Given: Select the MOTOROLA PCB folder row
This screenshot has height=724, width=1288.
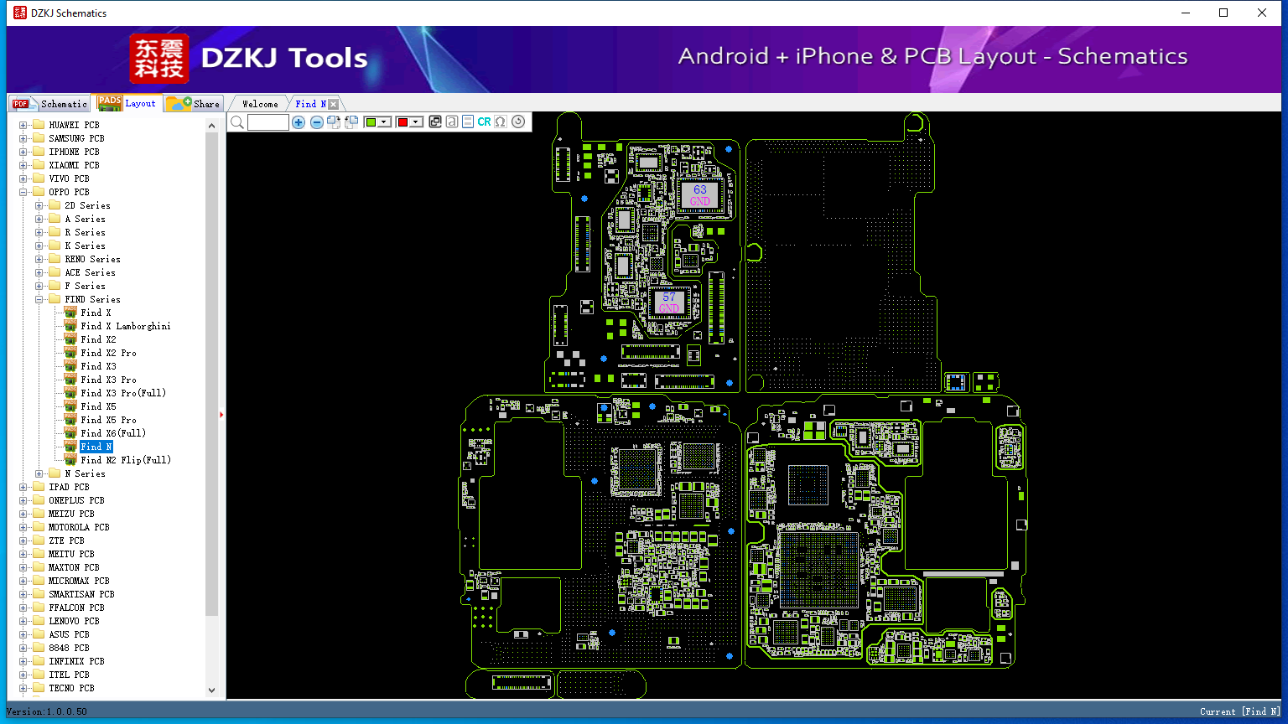Looking at the screenshot, I should click(79, 527).
